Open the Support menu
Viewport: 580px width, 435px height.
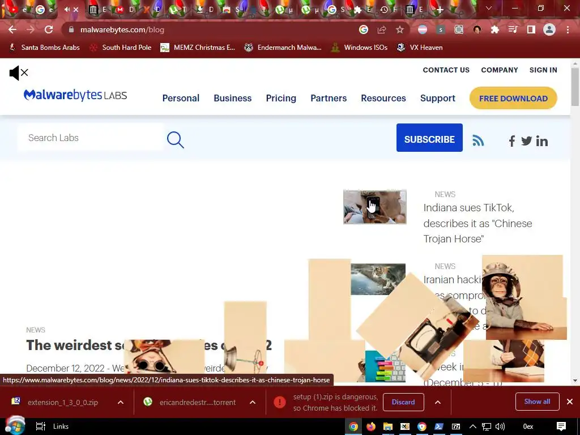coord(438,98)
